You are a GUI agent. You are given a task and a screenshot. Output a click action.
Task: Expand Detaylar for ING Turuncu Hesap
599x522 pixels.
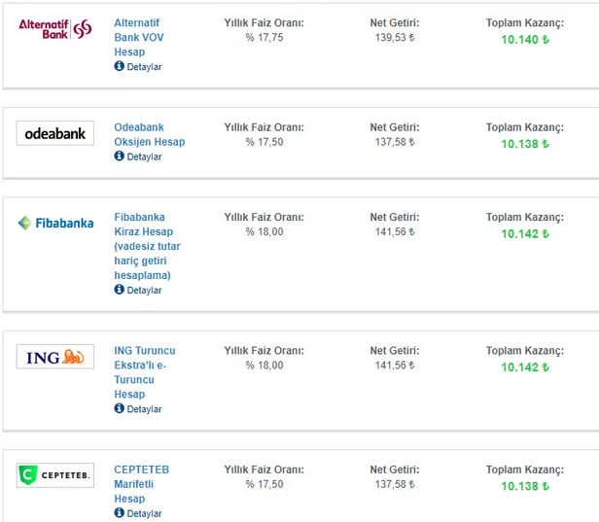point(143,409)
